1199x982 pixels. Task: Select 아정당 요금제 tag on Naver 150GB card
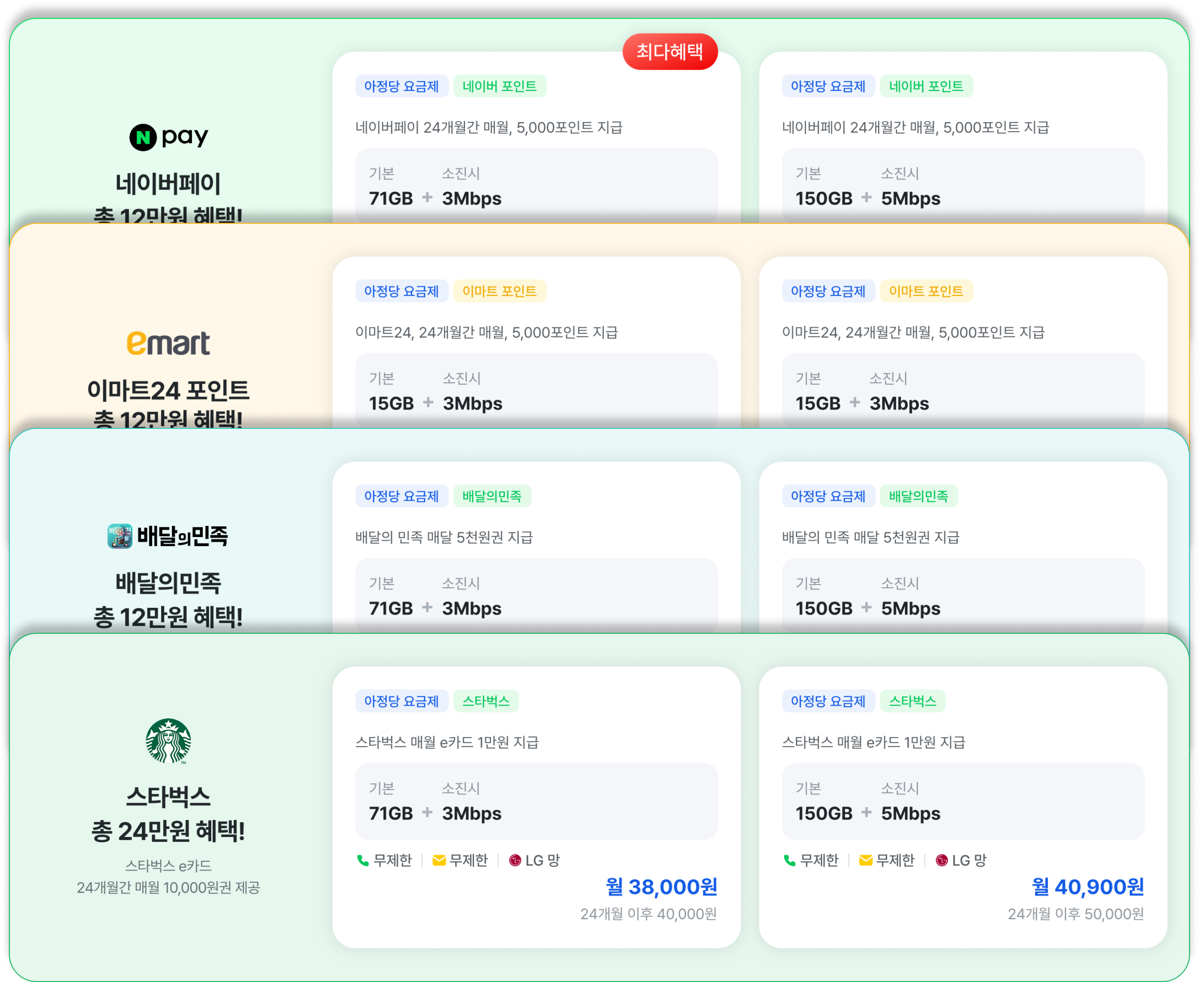[x=829, y=86]
